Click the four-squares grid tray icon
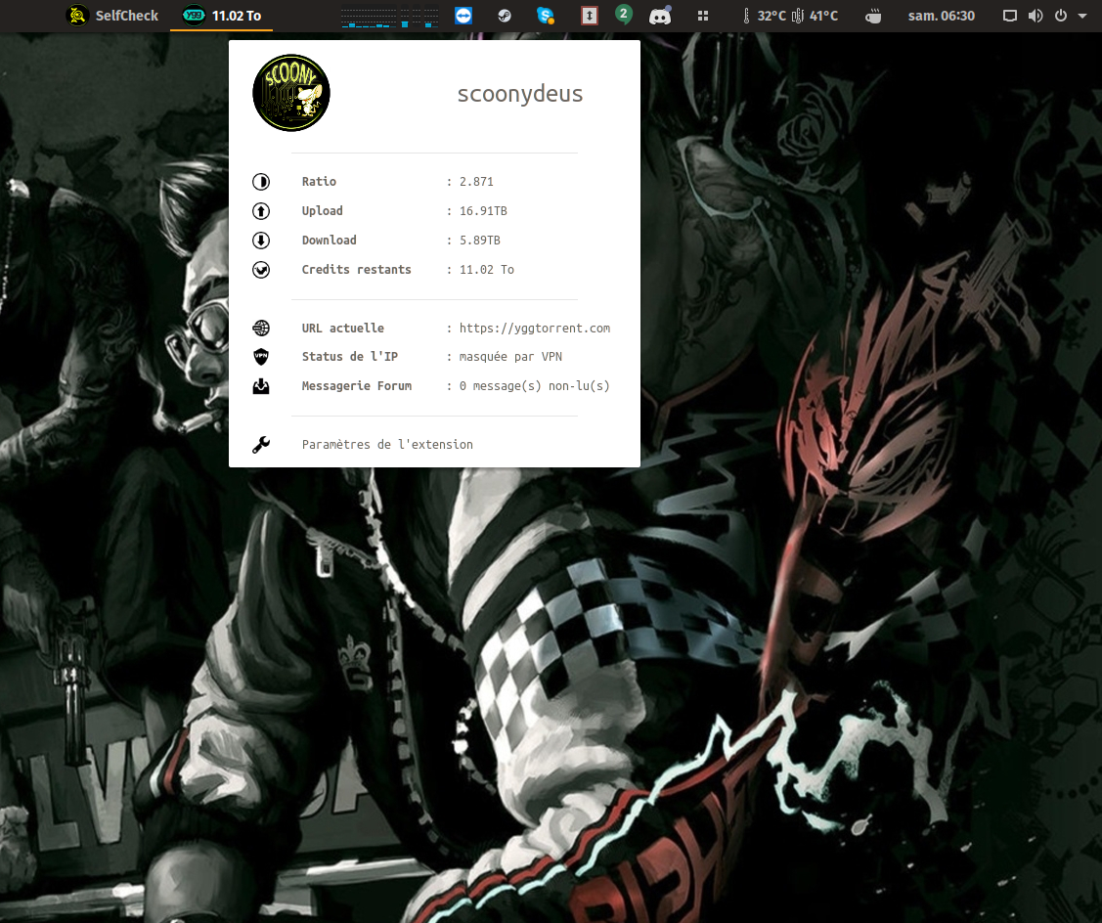Viewport: 1102px width, 923px height. pos(703,16)
